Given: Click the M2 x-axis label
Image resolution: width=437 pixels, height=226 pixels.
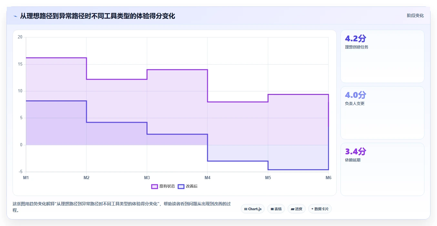Looking at the screenshot, I should tap(86, 178).
